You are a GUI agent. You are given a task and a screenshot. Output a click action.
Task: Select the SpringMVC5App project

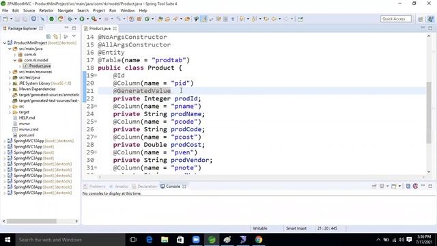pos(28,170)
